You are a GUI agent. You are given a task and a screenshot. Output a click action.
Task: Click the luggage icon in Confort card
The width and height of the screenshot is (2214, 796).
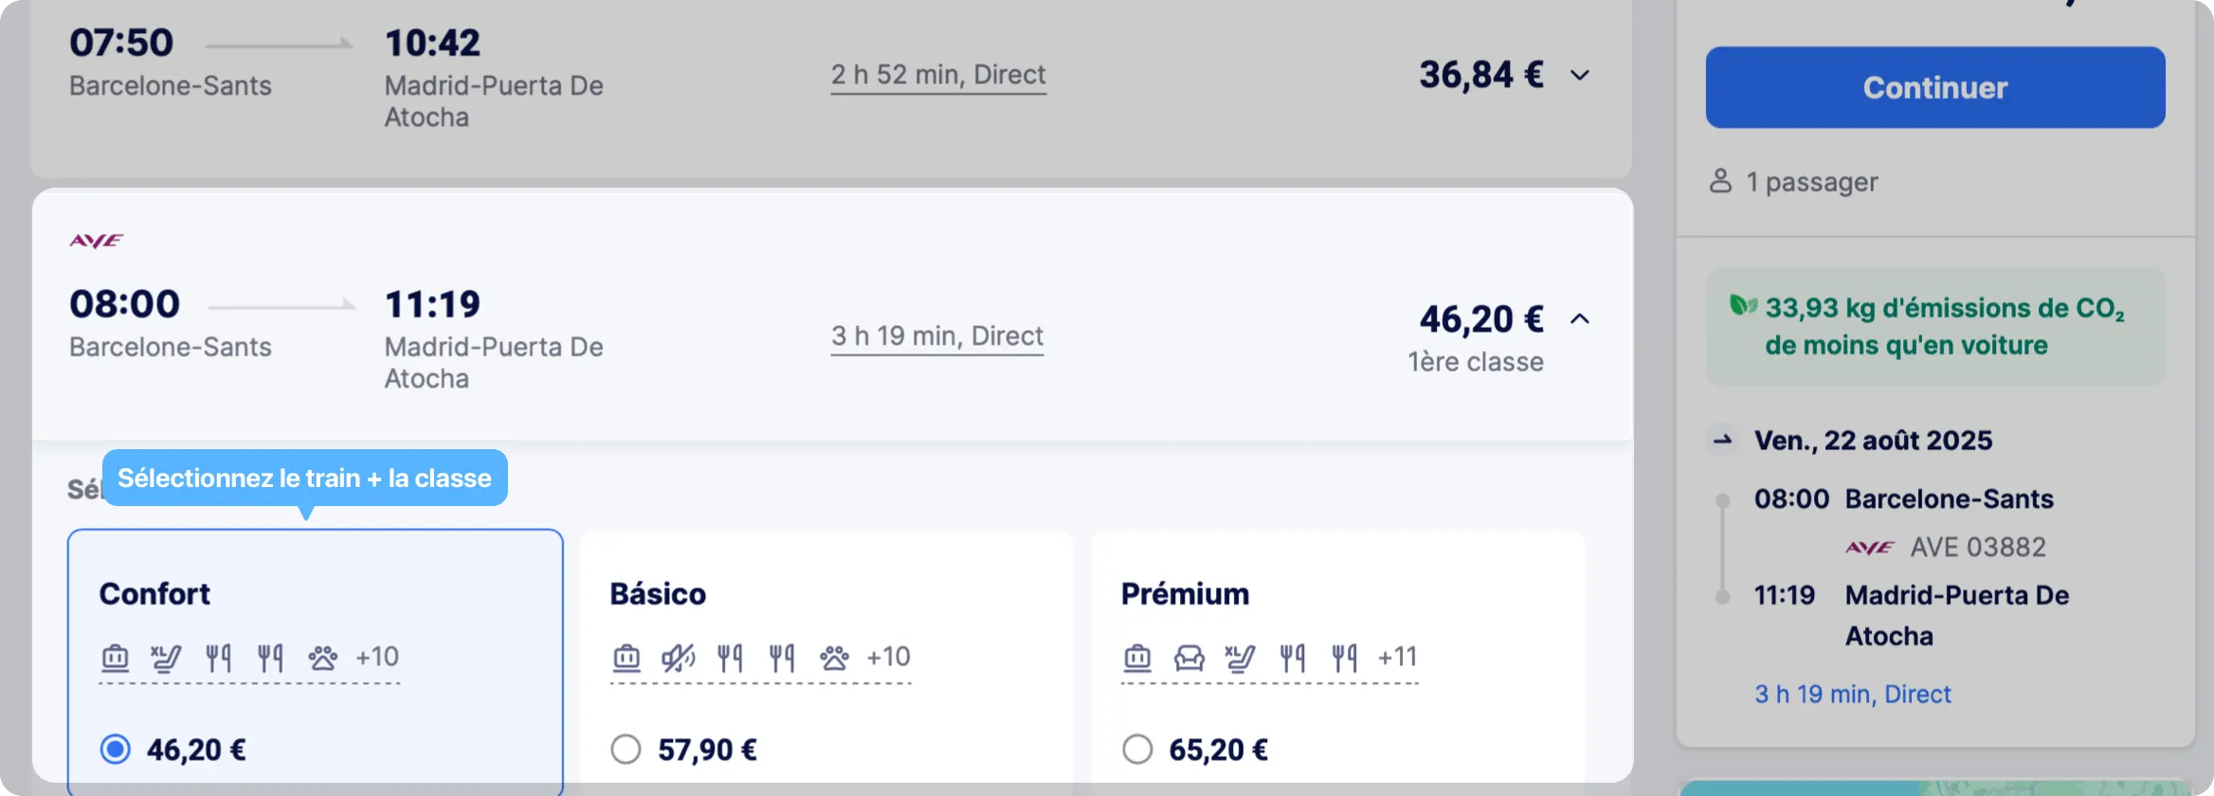pos(115,657)
